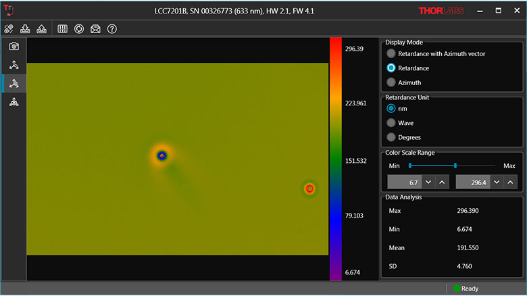
Task: Click the envelope feedback icon in toolbar
Action: (x=95, y=29)
